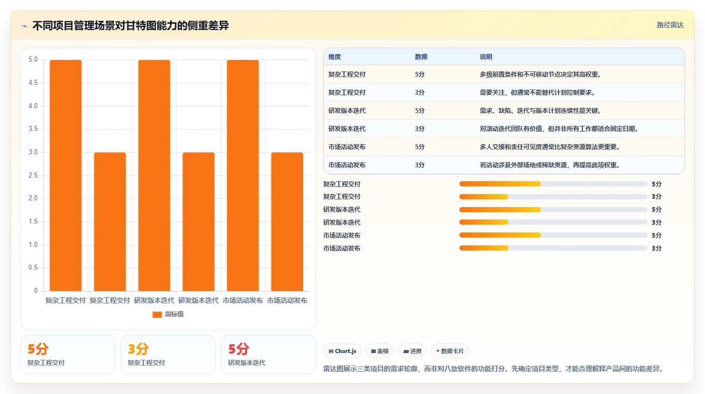Screen dimensions: 705x394
Task: Click the 5分 progress bar for 市场活动发布
Action: tap(553, 235)
